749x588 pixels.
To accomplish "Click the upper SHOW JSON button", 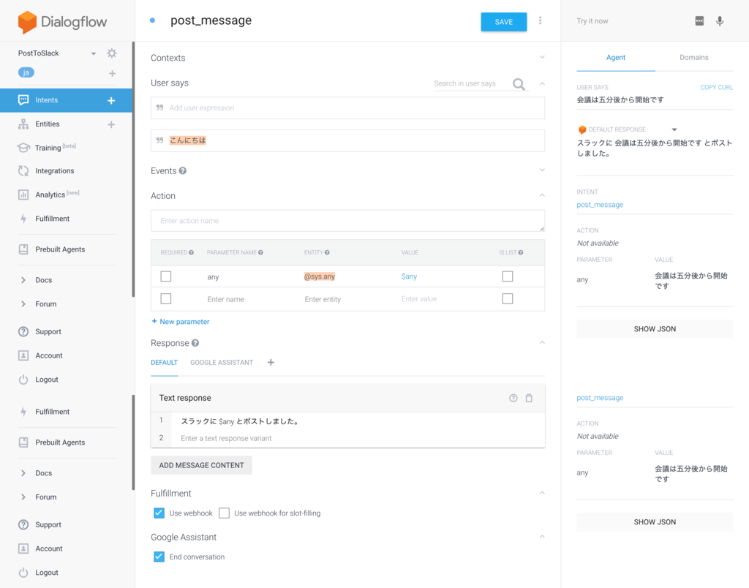I will click(x=655, y=328).
